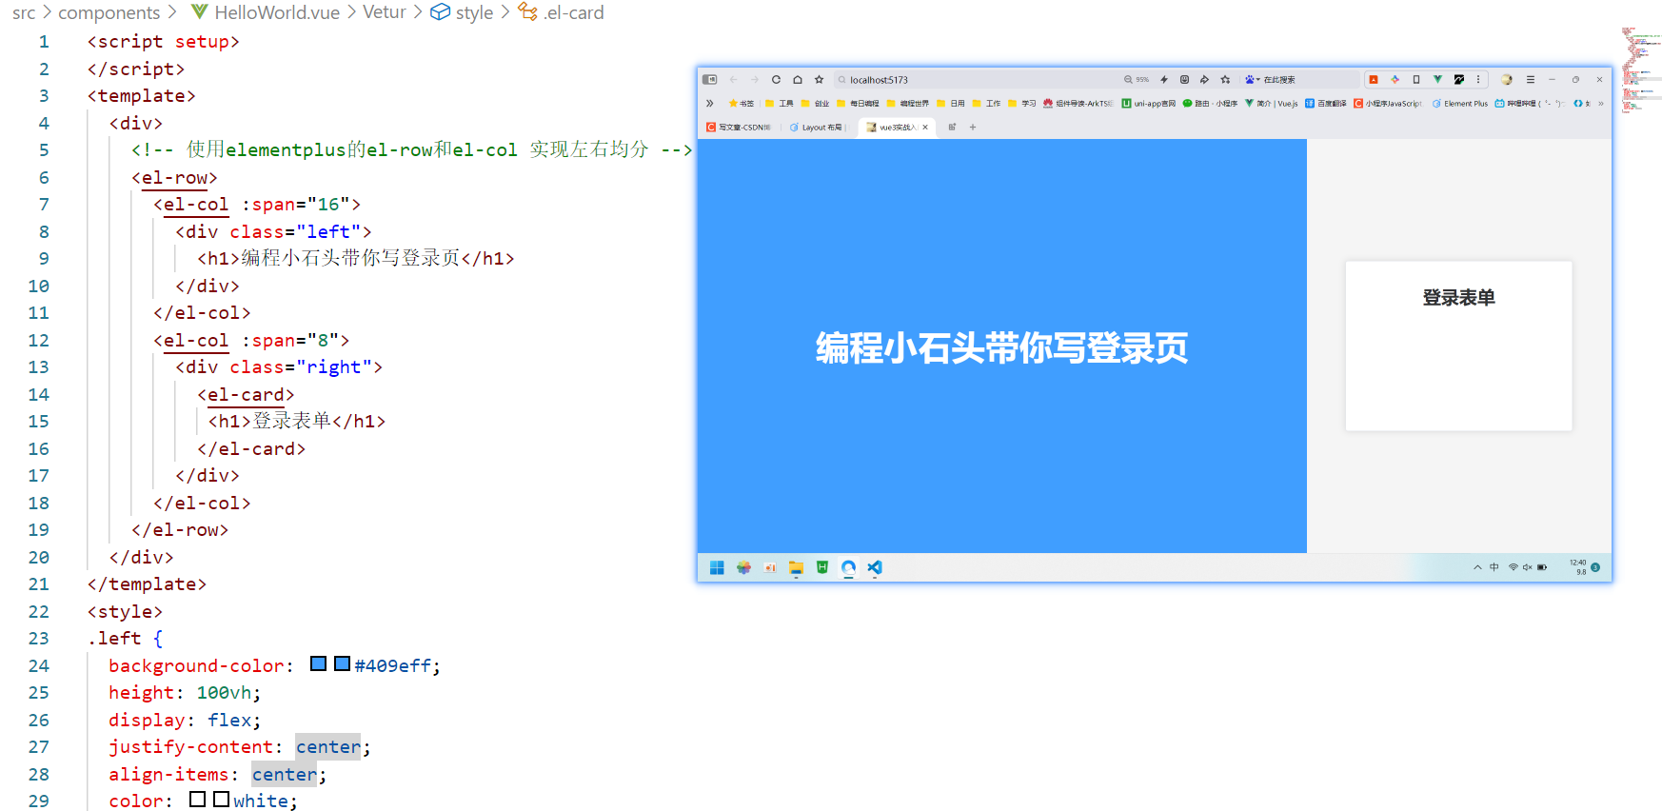Open color picker swatch for white
The image size is (1662, 811).
point(221,799)
